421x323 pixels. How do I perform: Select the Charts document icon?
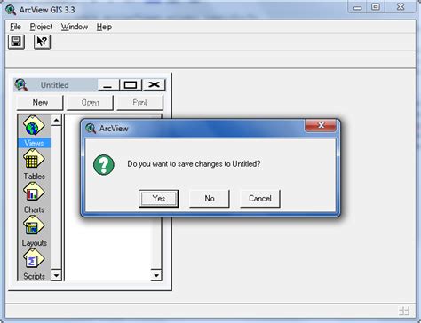click(x=34, y=193)
